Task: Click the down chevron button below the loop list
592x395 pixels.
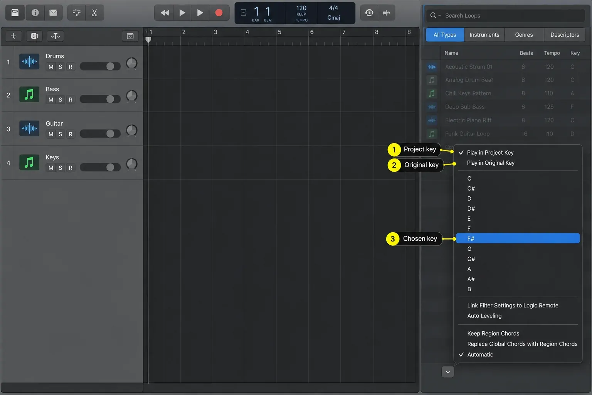Action: (x=447, y=372)
